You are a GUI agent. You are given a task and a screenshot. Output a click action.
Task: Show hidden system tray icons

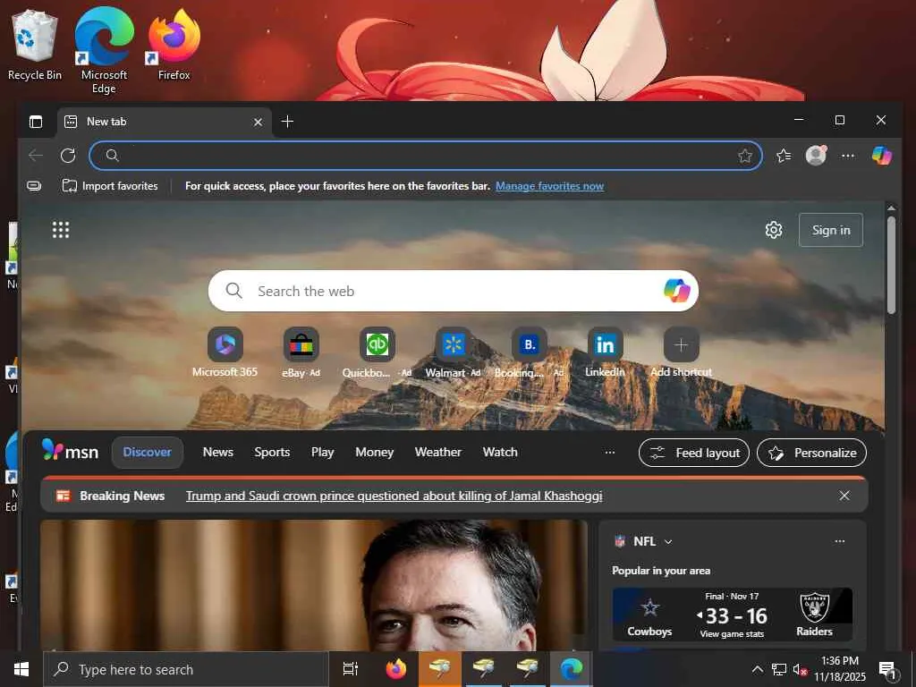[757, 669]
